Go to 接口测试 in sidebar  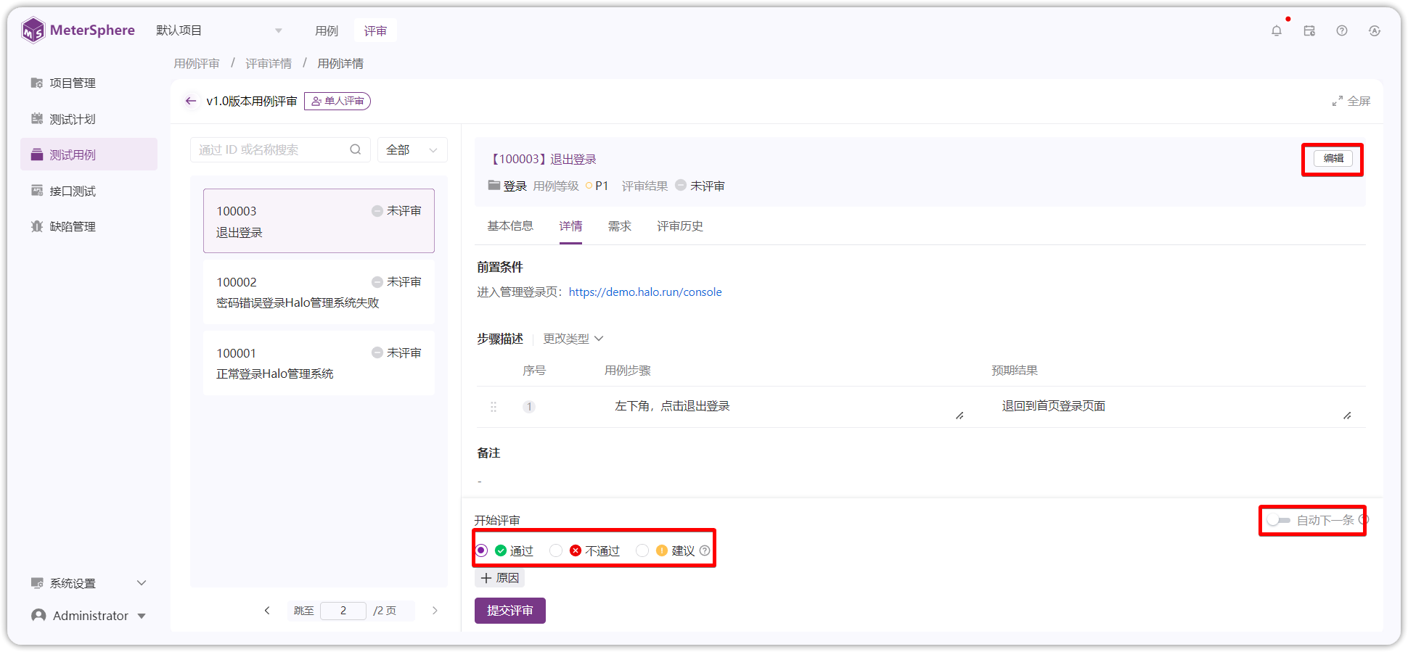point(89,191)
